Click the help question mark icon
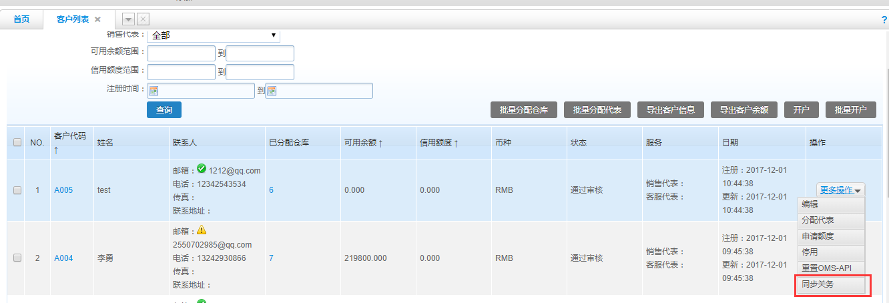Viewport: 889px width, 303px height. click(x=884, y=20)
